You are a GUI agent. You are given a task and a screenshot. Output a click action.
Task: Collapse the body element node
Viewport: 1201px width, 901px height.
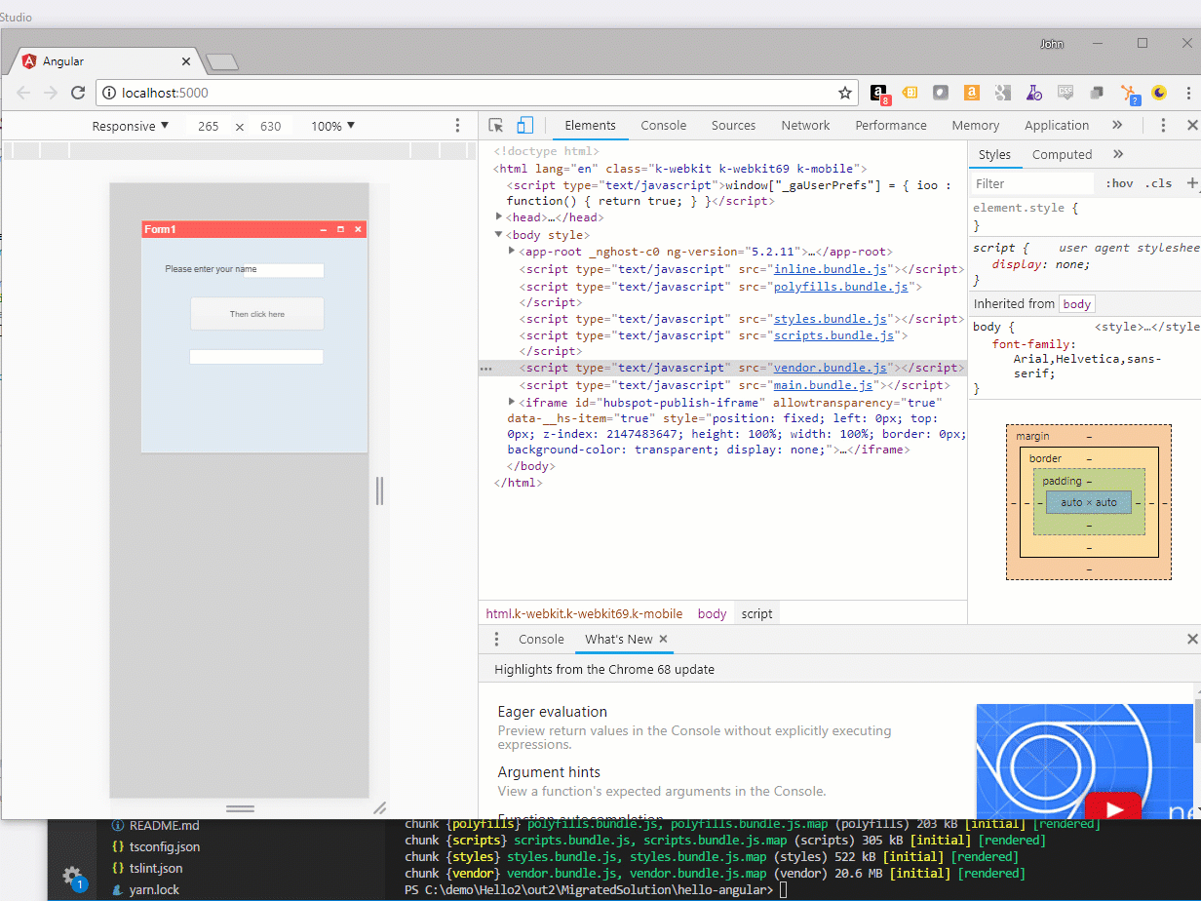(x=499, y=235)
